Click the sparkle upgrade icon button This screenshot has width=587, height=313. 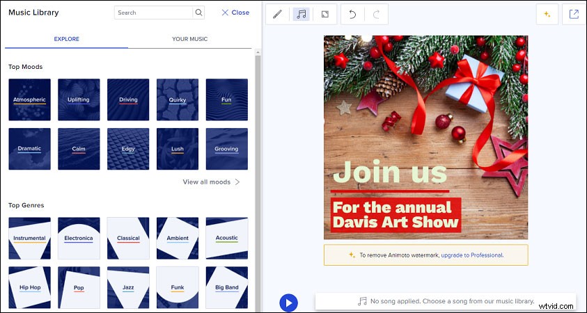click(547, 14)
